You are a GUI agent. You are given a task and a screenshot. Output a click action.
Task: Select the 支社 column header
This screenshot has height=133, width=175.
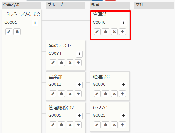pyautogui.click(x=154, y=5)
